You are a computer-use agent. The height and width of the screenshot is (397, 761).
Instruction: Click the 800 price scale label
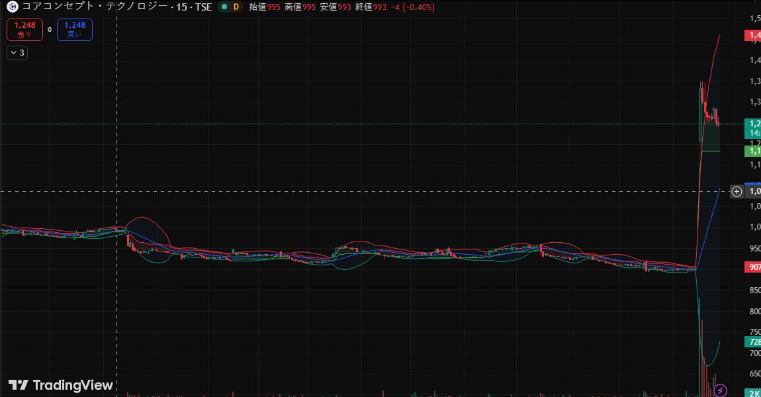pos(754,312)
